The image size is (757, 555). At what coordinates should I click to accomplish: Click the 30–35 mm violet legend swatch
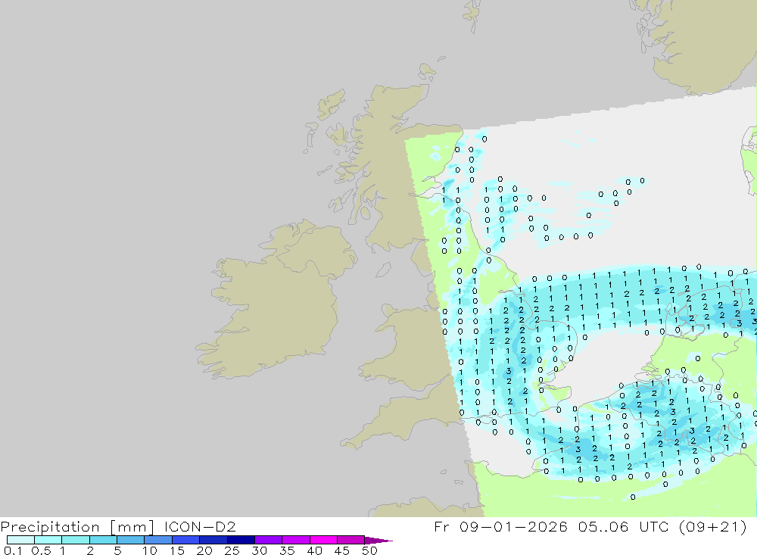tap(269, 540)
